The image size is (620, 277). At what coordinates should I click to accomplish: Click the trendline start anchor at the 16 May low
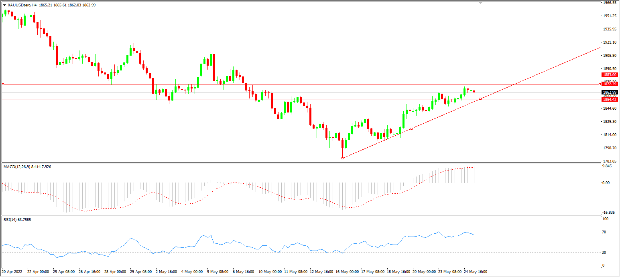[342, 159]
